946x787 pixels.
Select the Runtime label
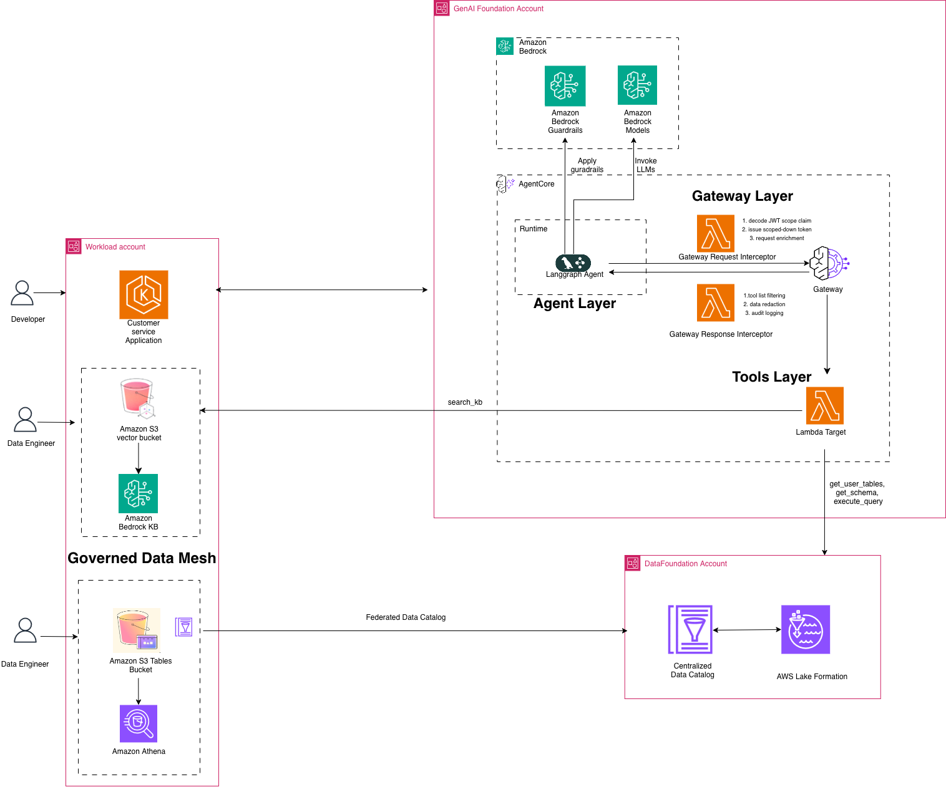[x=534, y=229]
